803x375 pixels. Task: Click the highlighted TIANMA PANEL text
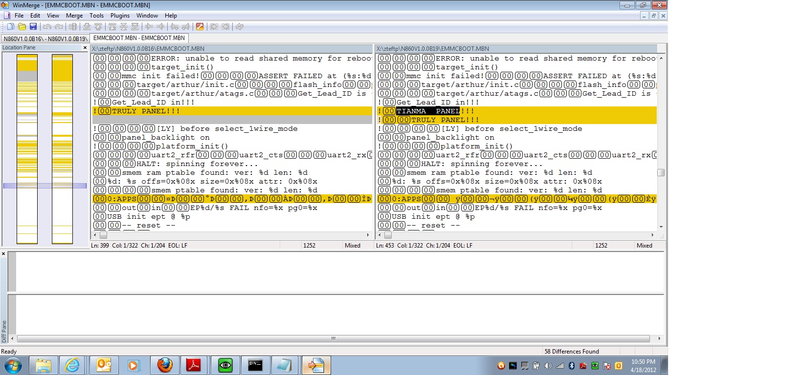click(x=427, y=111)
